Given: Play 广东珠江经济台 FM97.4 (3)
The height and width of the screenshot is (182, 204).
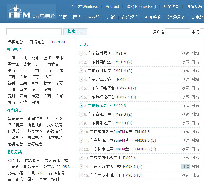Looking at the screenshot, I should pyautogui.click(x=81, y=97).
